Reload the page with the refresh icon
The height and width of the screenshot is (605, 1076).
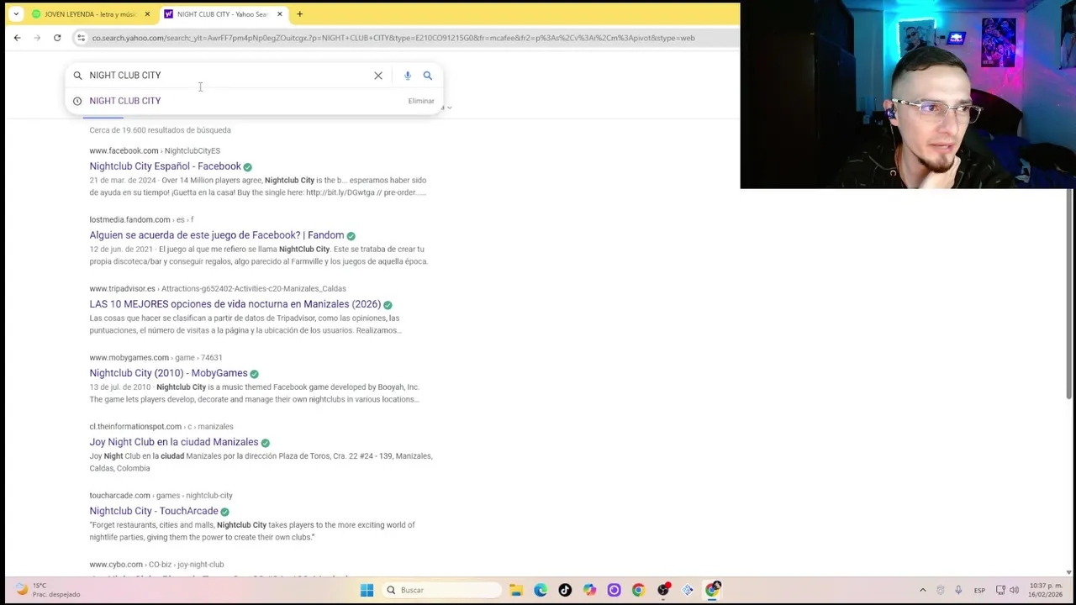click(x=57, y=38)
